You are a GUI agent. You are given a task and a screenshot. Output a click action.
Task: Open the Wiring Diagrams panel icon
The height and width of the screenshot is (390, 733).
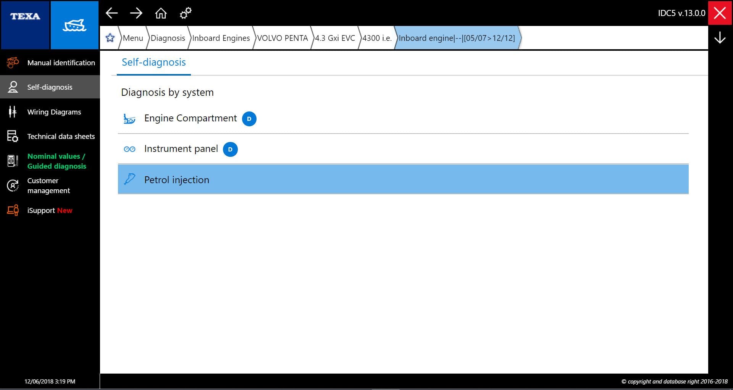pyautogui.click(x=13, y=112)
